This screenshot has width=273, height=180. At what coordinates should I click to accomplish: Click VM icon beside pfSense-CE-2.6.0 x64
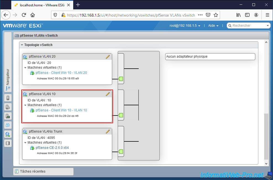(32, 148)
